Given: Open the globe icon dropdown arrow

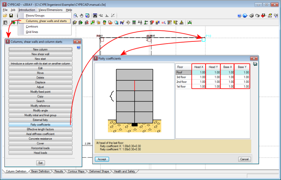Looking at the screenshot, I should [247, 16].
